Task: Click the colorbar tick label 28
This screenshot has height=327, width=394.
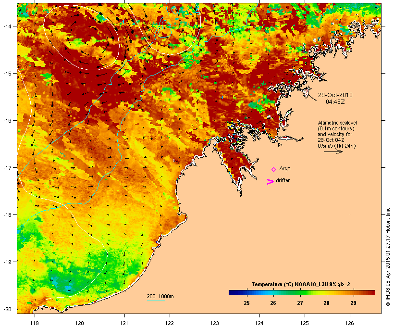Action: 326,303
